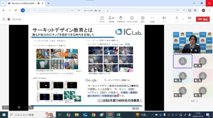Open the taskbar clock 15:34 calendar
The height and width of the screenshot is (118, 213).
(198, 115)
